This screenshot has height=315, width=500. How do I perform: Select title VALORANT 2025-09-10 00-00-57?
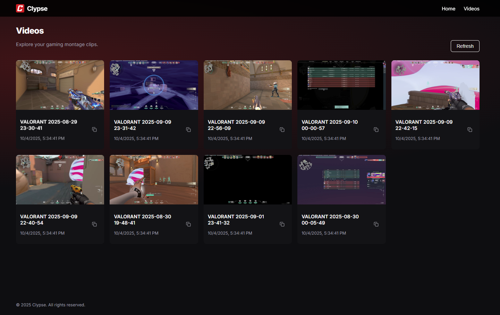[x=330, y=125]
